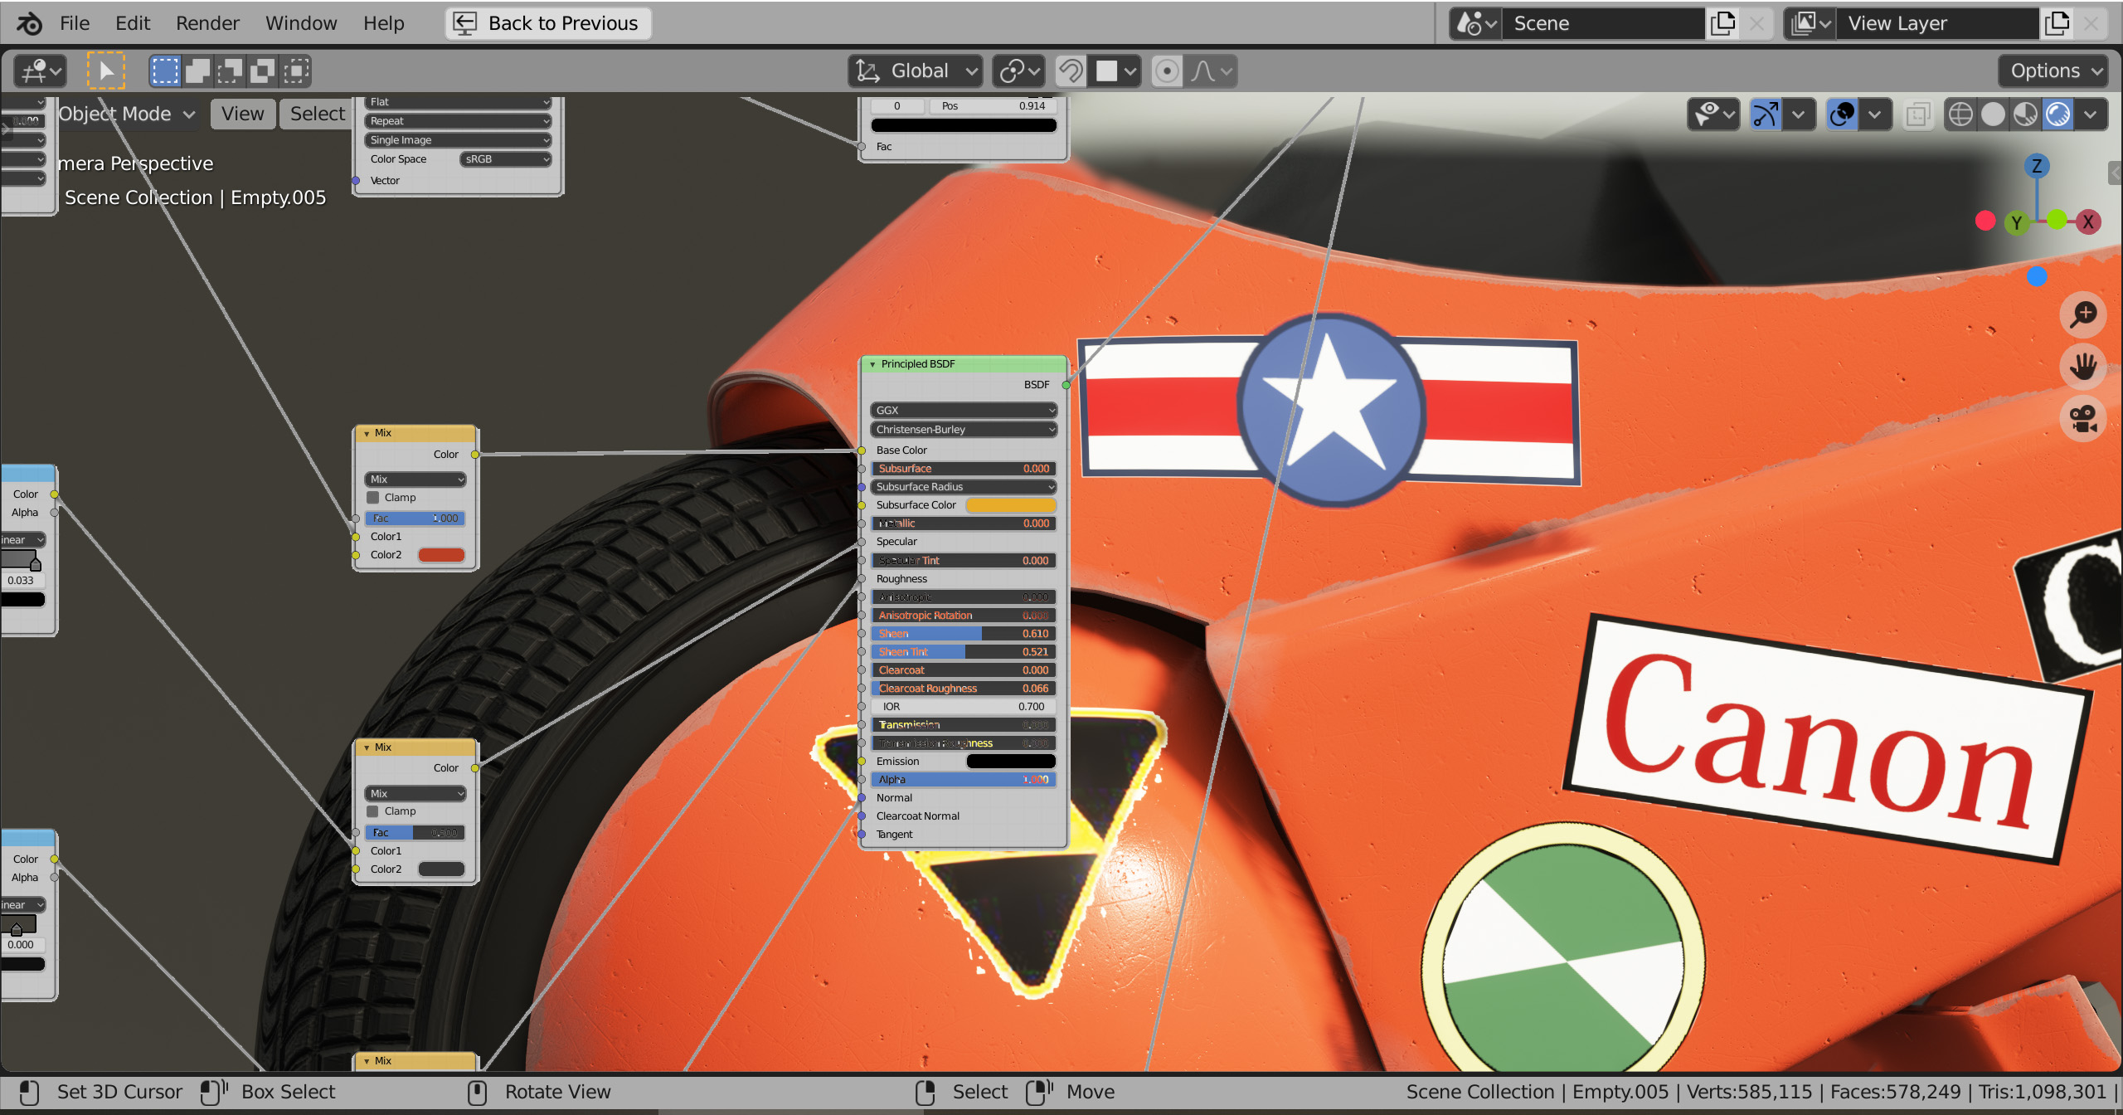Click Color2 red swatch in Mix node
2123x1115 pixels.
(x=441, y=555)
